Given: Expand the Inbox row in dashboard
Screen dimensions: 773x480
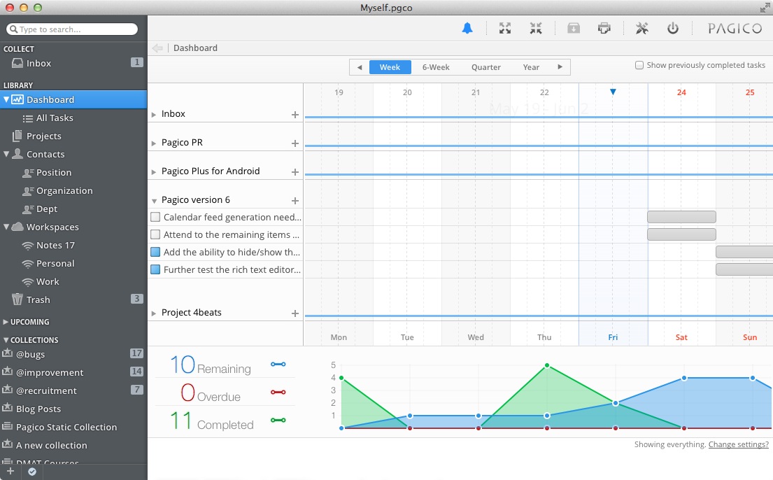Looking at the screenshot, I should [154, 115].
